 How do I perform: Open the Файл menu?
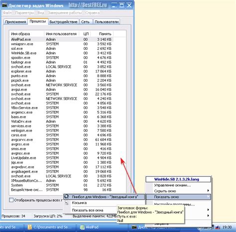point(7,12)
